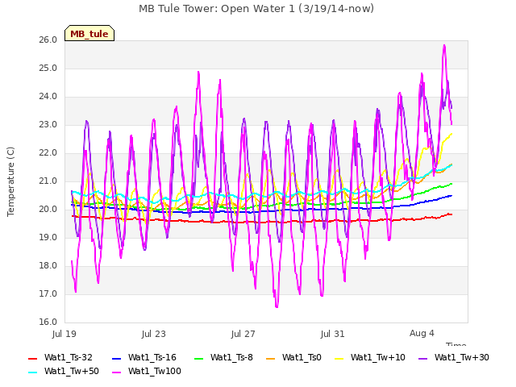This screenshot has width=516, height=387.
Task: Click the 26.0 y-axis tick label
Action: (48, 40)
